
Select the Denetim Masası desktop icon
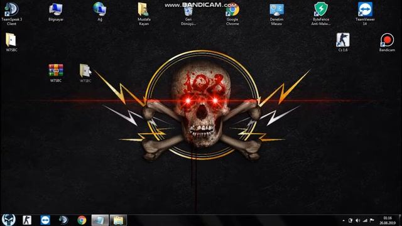click(x=276, y=14)
